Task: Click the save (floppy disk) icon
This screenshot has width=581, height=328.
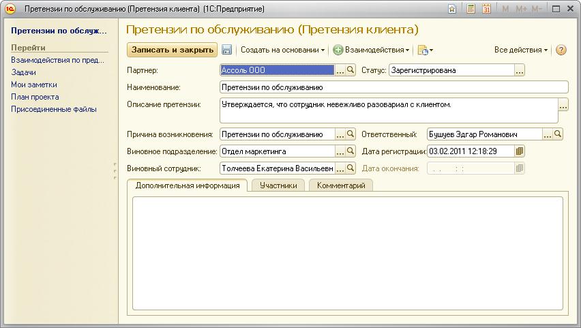Action: tap(227, 50)
